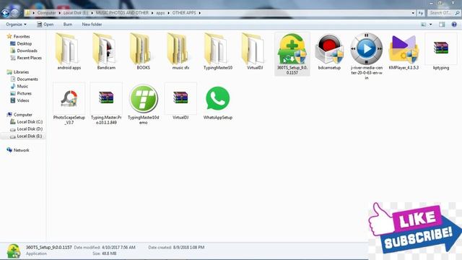
Task: Open the Organize dropdown menu
Action: click(16, 25)
